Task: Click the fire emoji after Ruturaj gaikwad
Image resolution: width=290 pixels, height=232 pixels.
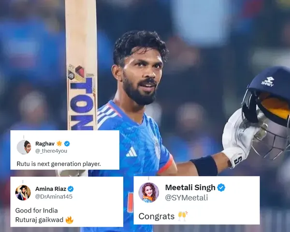Action: point(69,220)
